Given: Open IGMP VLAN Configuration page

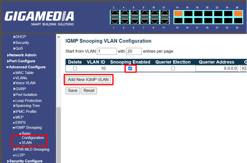Looking at the screenshot, I should (26, 143).
